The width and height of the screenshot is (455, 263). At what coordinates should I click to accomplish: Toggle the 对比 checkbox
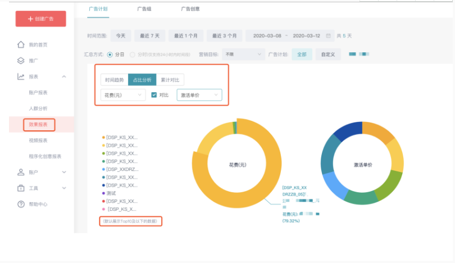pyautogui.click(x=154, y=95)
